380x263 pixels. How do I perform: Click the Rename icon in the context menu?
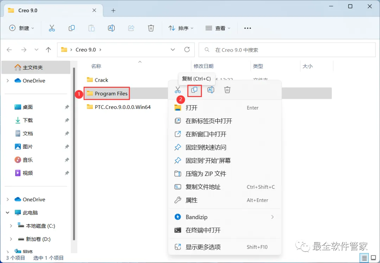[211, 90]
